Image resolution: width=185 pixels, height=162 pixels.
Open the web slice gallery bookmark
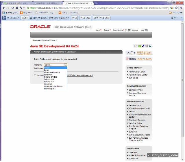[10, 12]
